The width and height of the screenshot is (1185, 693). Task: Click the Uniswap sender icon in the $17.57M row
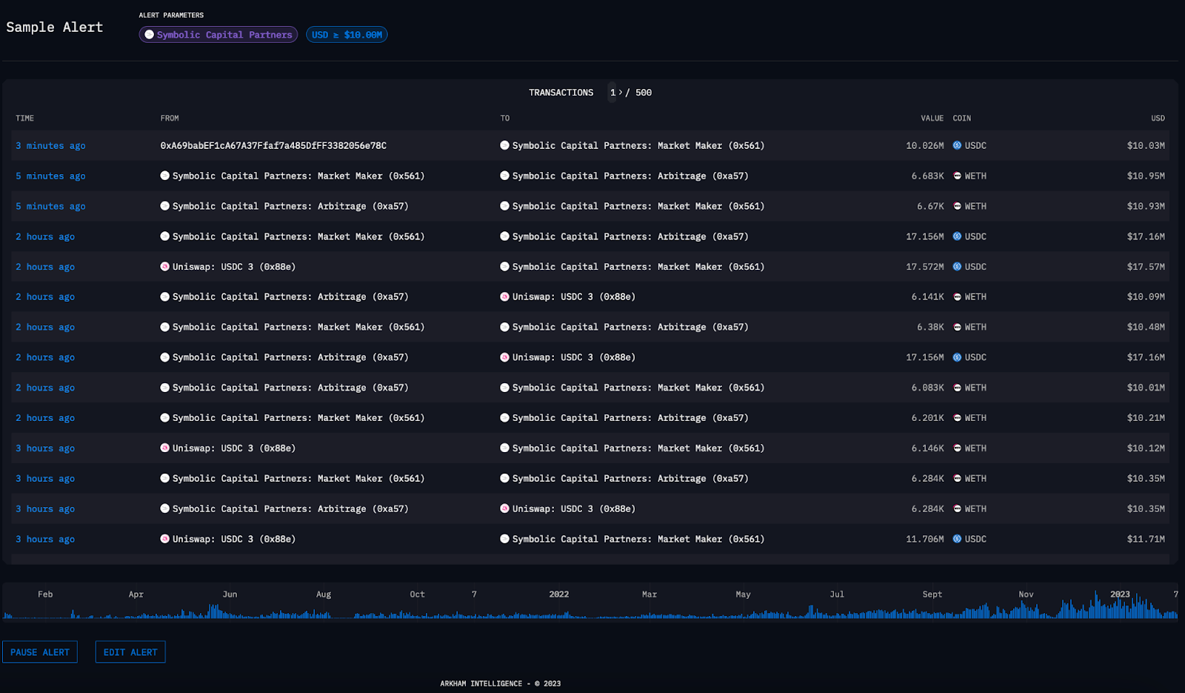pyautogui.click(x=165, y=267)
